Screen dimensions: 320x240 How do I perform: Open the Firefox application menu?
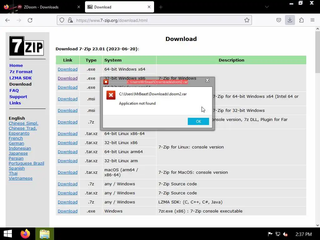pyautogui.click(x=312, y=20)
